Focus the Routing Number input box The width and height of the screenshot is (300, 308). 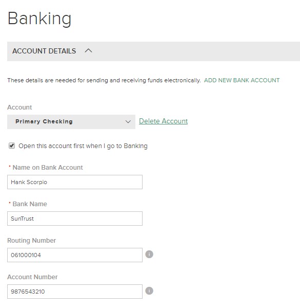[x=75, y=255]
